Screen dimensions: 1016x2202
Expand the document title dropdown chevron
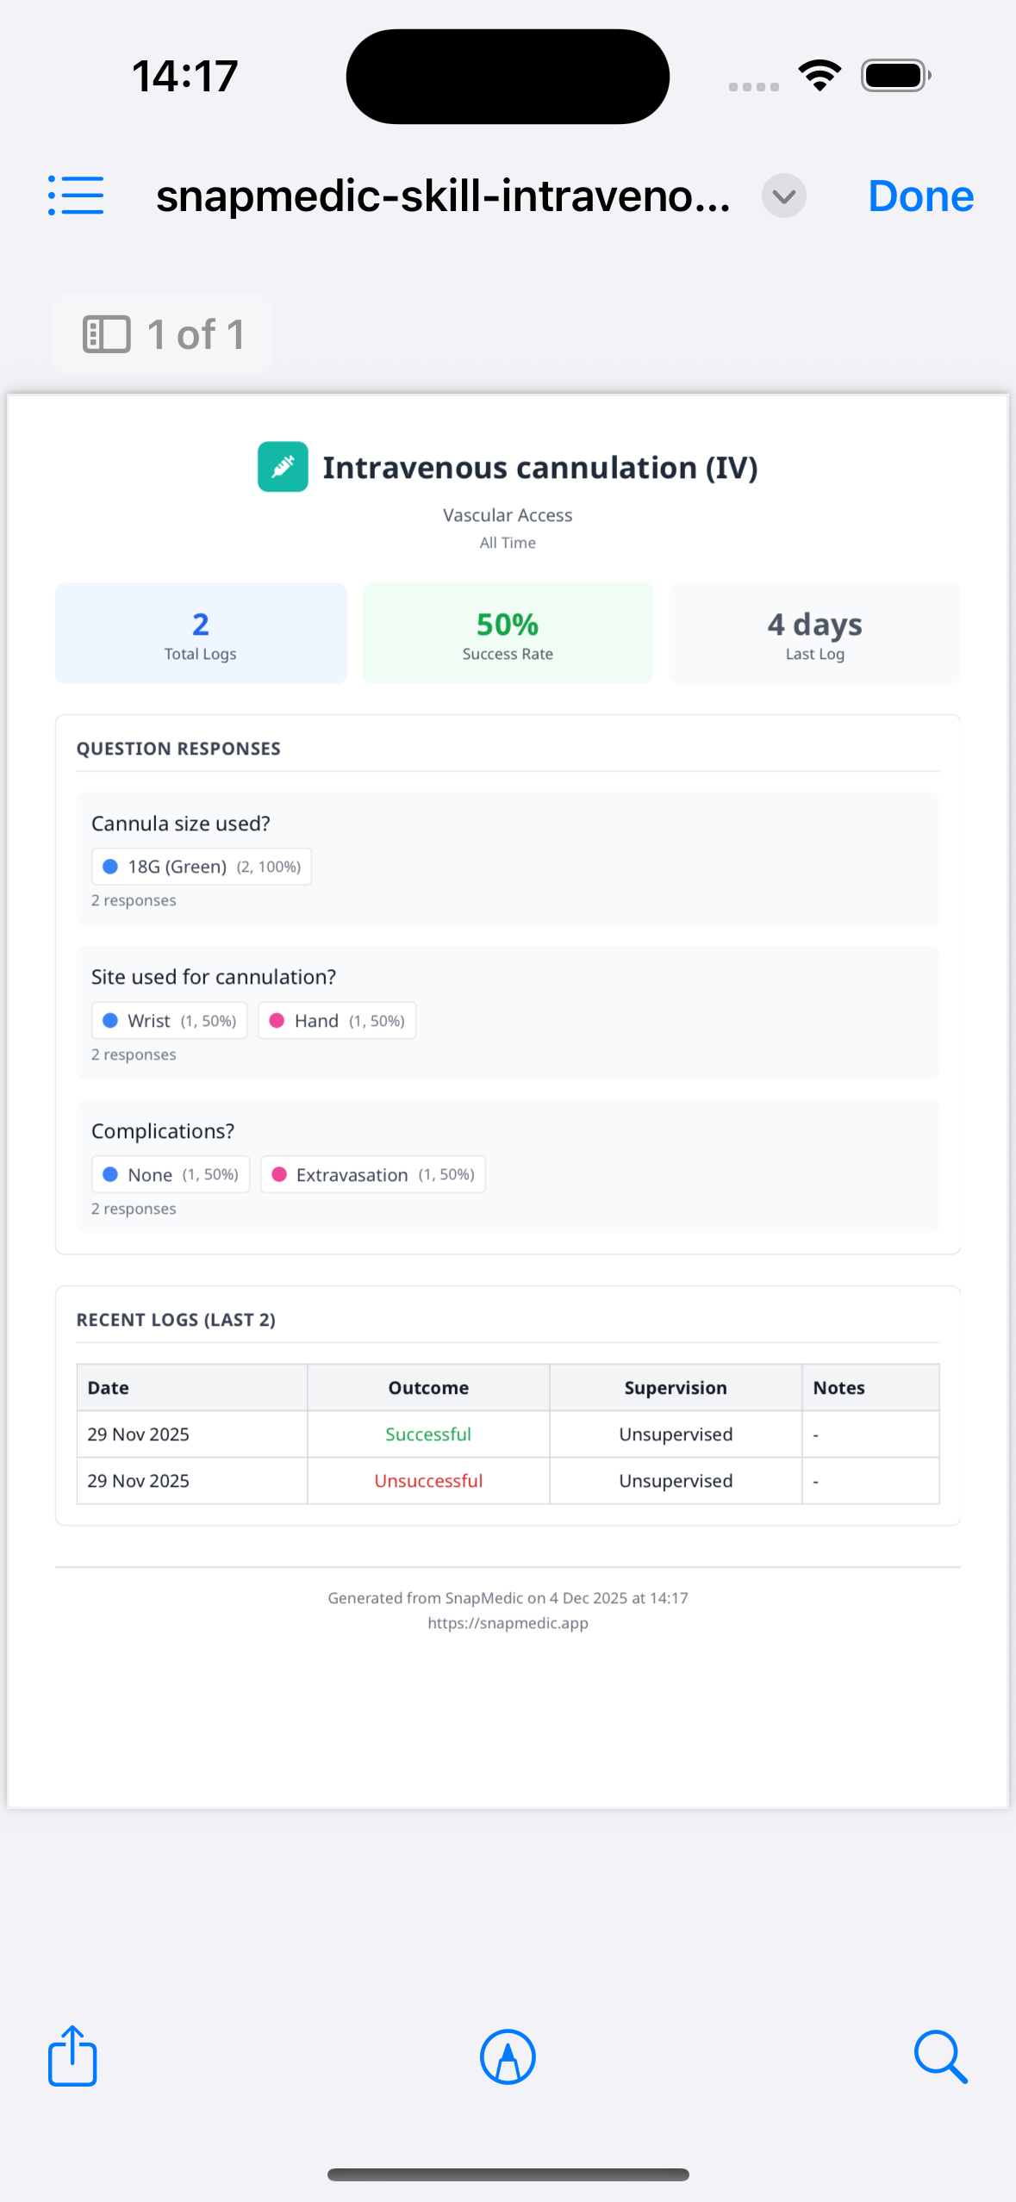[x=783, y=196]
